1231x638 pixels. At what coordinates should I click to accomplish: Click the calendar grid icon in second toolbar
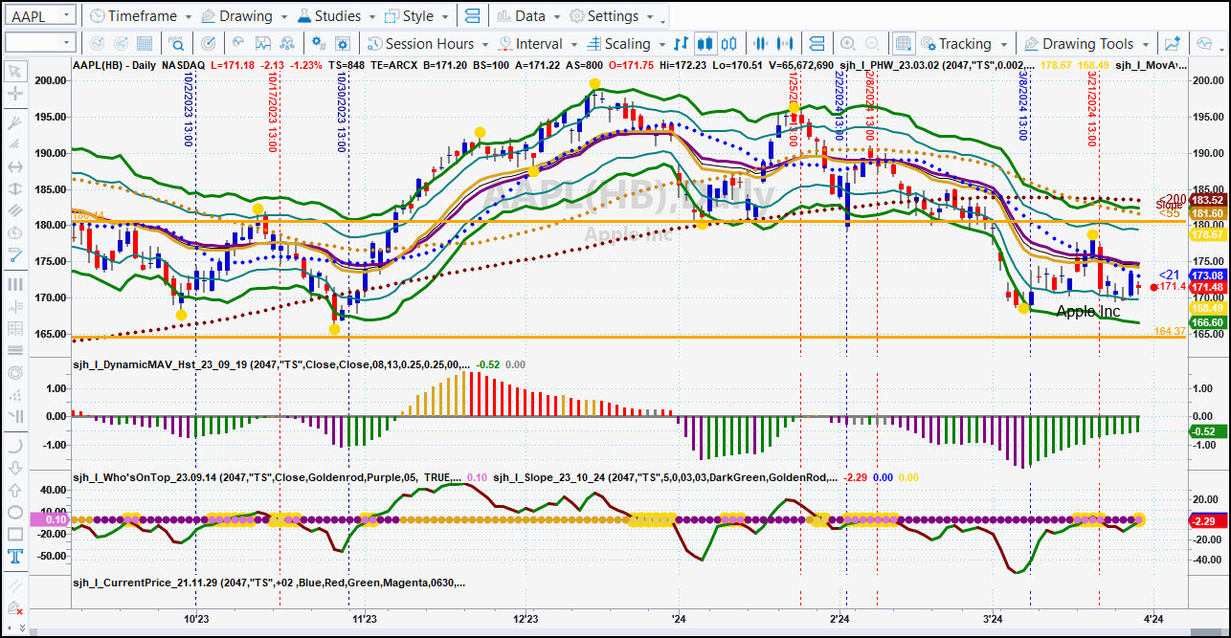tap(145, 44)
